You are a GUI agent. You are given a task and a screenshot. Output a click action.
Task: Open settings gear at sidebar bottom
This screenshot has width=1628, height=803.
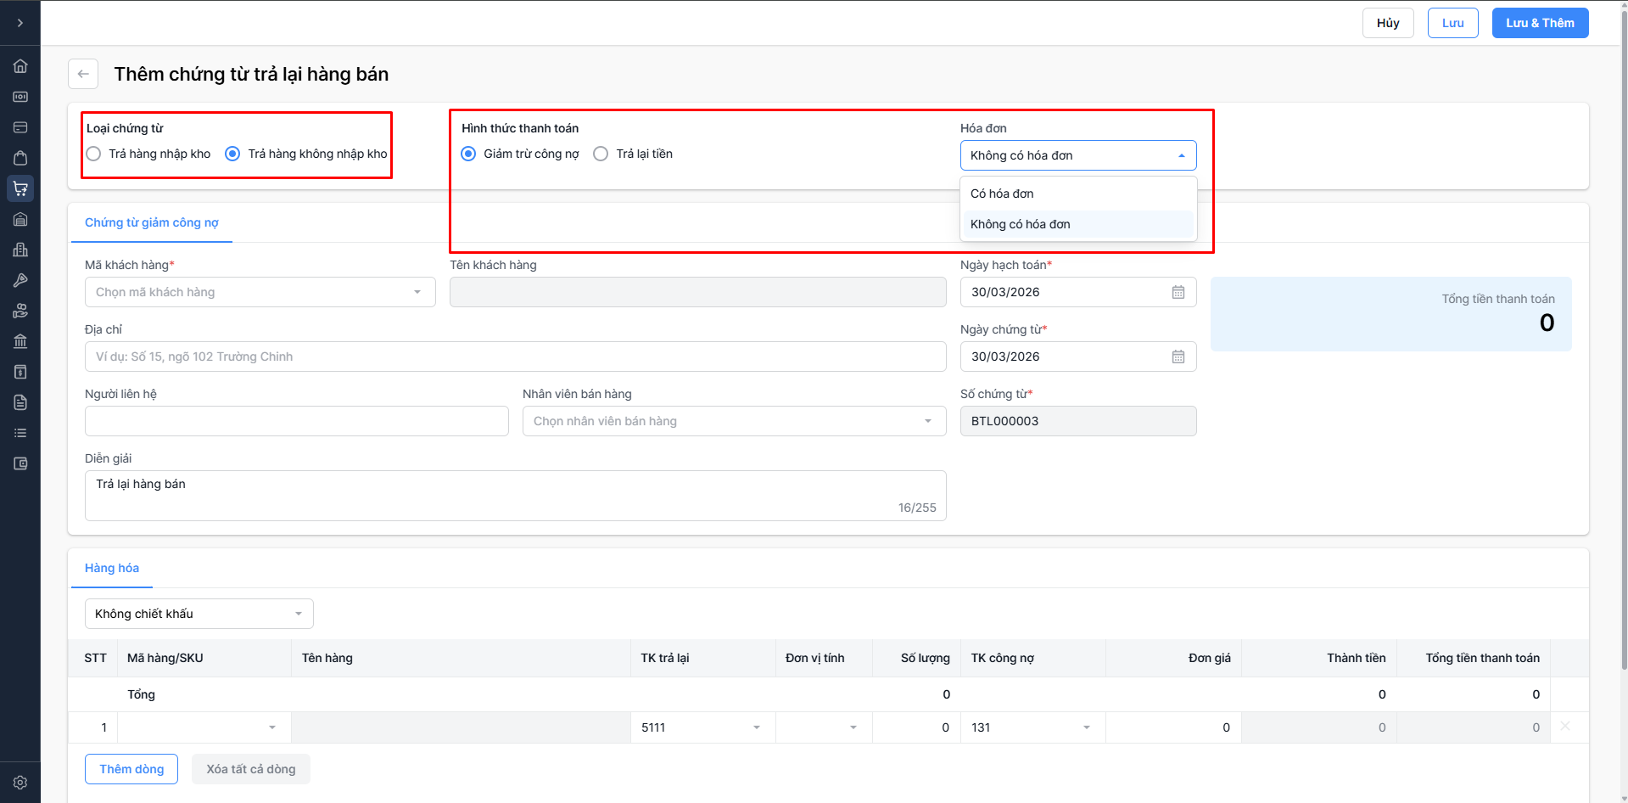point(20,783)
